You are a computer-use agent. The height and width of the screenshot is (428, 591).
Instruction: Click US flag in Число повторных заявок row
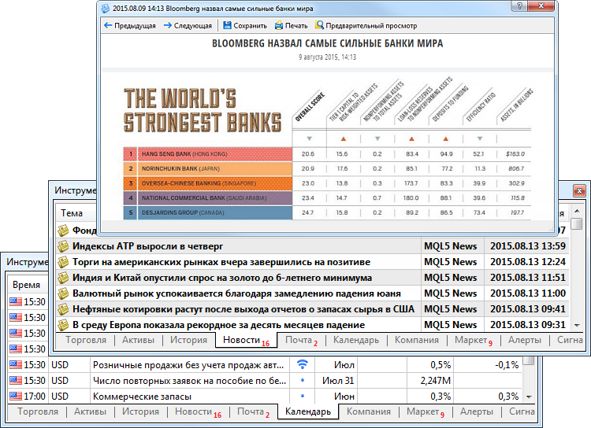(x=16, y=380)
